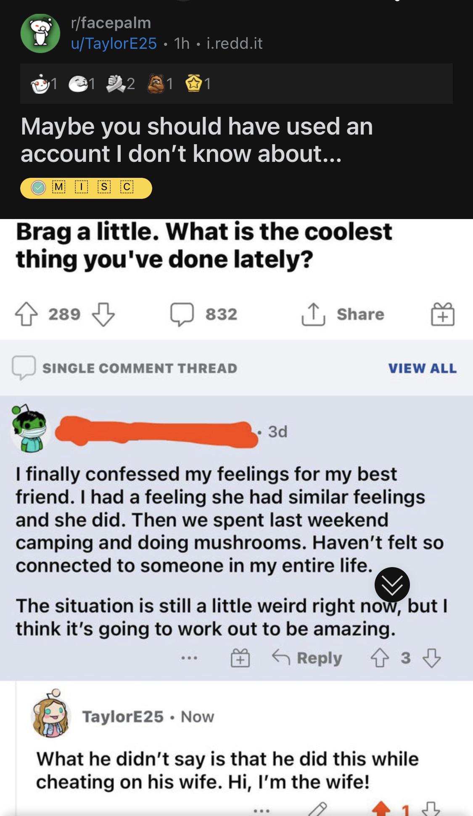Viewport: 473px width, 816px height.
Task: Tap View All comments
Action: pyautogui.click(x=422, y=368)
